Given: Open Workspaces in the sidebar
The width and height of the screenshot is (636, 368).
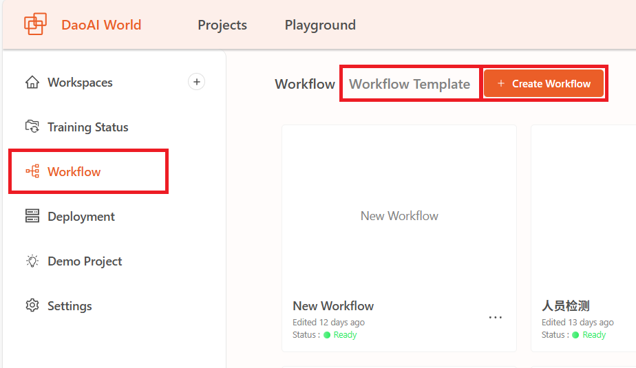Looking at the screenshot, I should 80,83.
